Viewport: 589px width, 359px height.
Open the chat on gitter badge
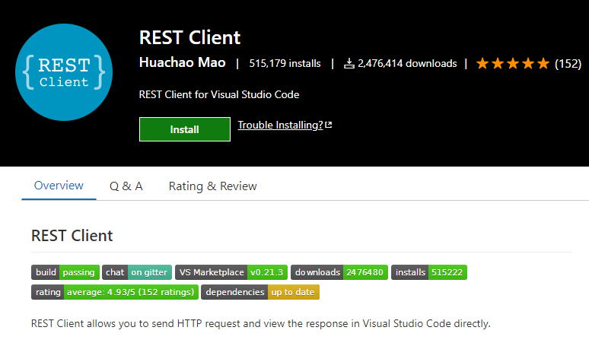[x=137, y=272]
